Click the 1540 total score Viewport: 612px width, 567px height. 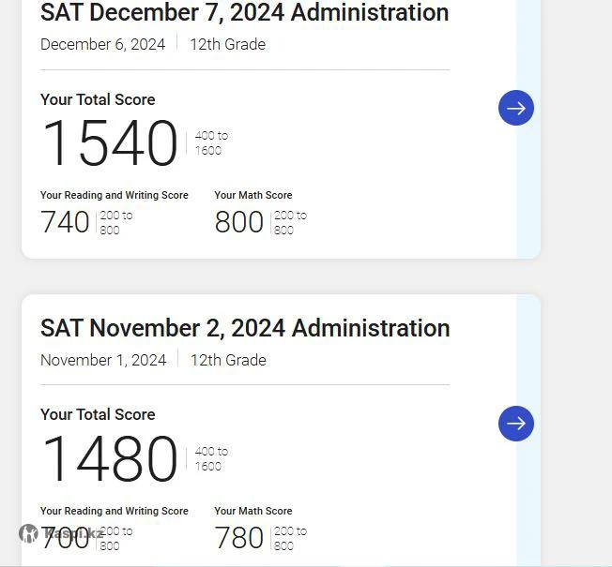coord(110,143)
